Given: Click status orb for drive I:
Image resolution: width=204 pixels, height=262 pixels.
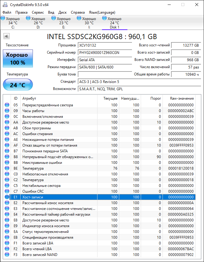Looking at the screenshot, I should pos(79,18).
